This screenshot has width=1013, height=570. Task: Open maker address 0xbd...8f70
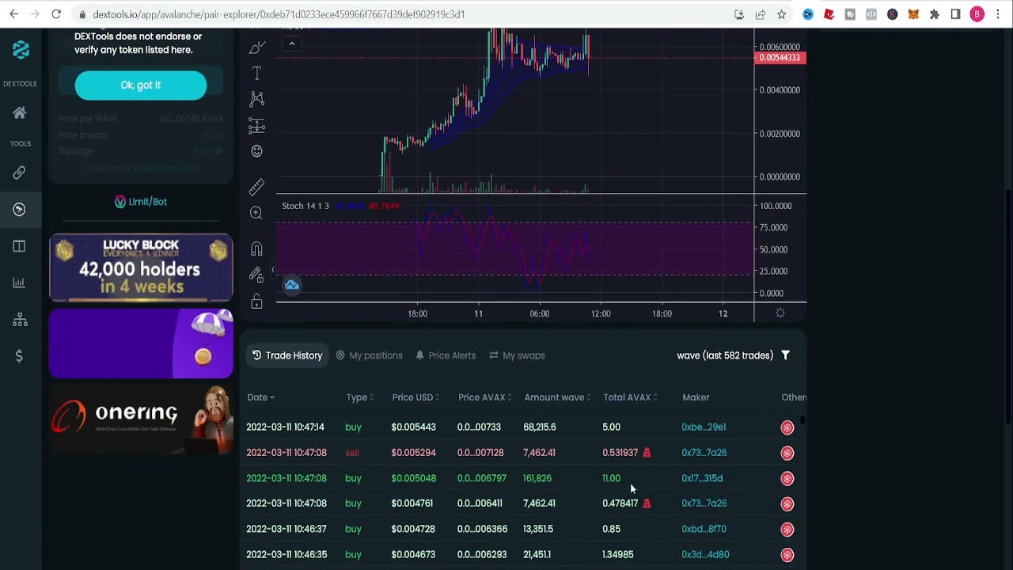coord(704,529)
